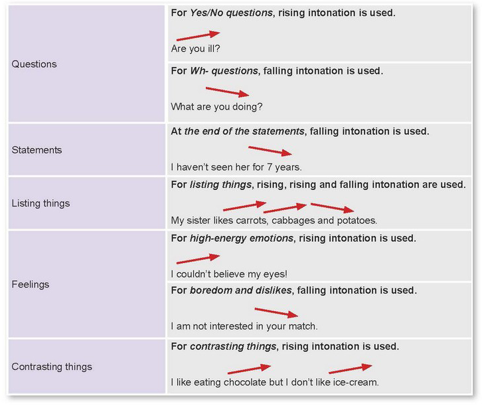Image resolution: width=482 pixels, height=408 pixels.
Task: Click the falling arrow above '7 years' statement
Action: (270, 151)
